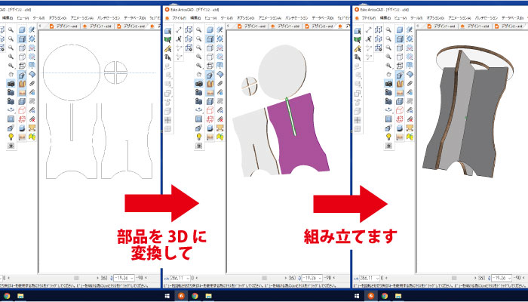The image size is (528, 302).
Task: Switch to デザイン2 - ard tab in assembled-stool window
Action: click(x=508, y=26)
